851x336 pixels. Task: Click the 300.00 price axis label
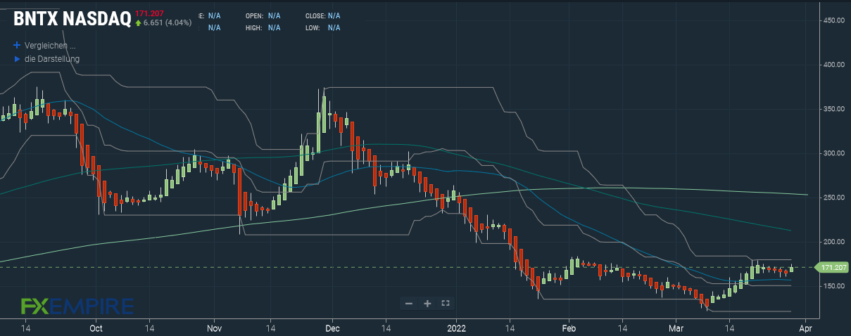[834, 153]
